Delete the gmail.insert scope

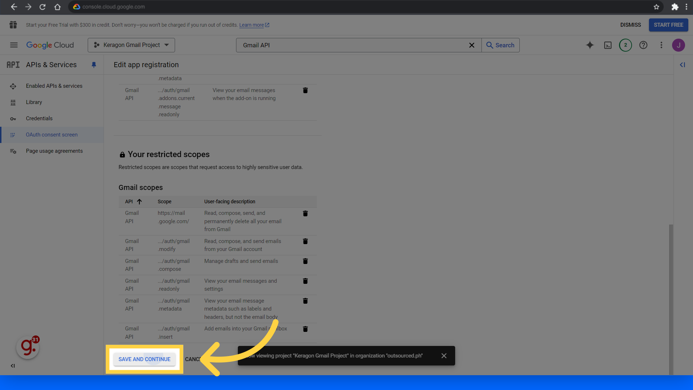pyautogui.click(x=305, y=329)
